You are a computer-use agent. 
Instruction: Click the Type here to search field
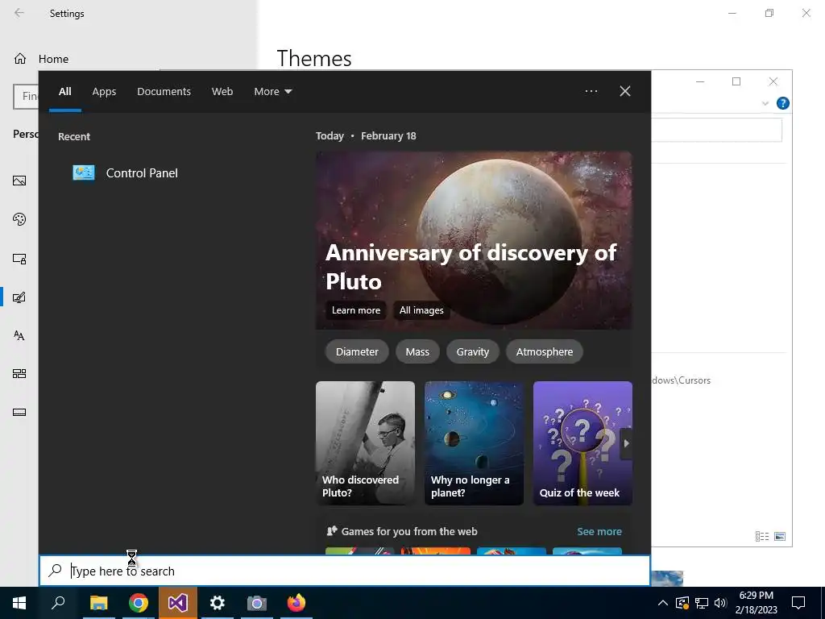[345, 571]
